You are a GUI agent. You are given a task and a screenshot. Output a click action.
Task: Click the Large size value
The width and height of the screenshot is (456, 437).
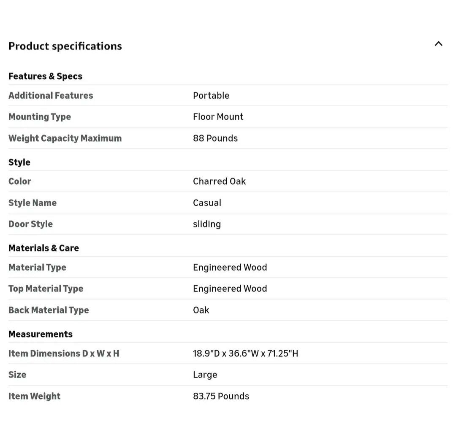205,375
